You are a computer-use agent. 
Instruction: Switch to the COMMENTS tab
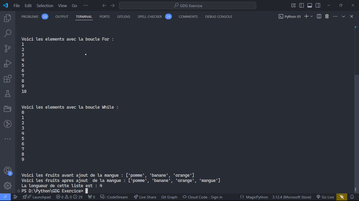[188, 17]
